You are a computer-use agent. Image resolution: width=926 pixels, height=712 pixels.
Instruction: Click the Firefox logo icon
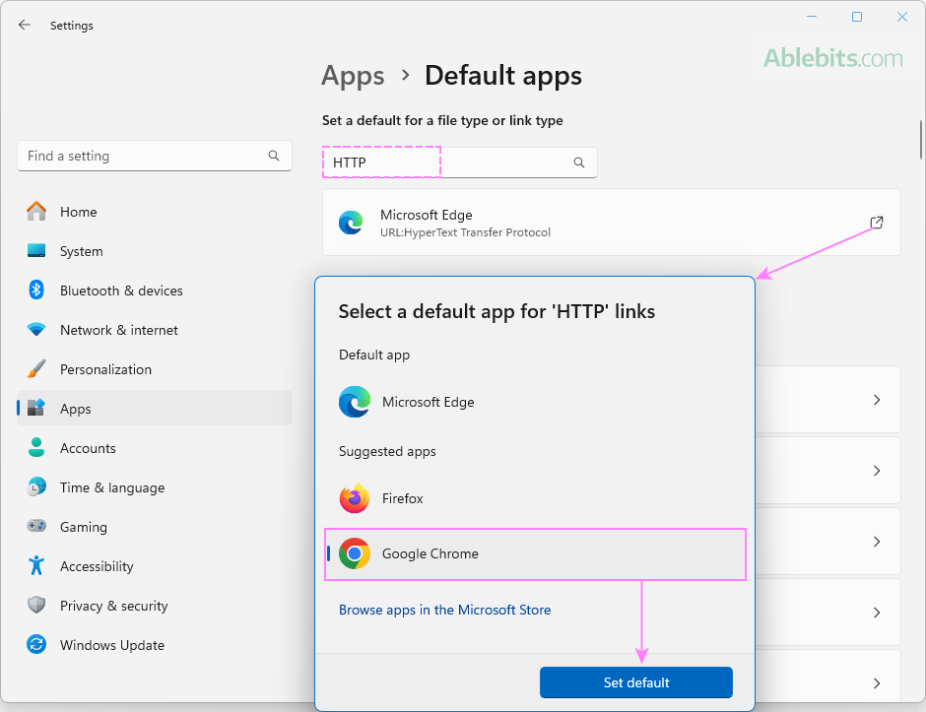355,499
